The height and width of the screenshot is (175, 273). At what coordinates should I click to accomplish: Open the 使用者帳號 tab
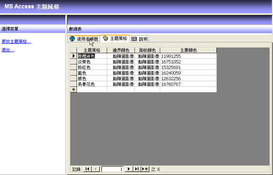click(84, 39)
